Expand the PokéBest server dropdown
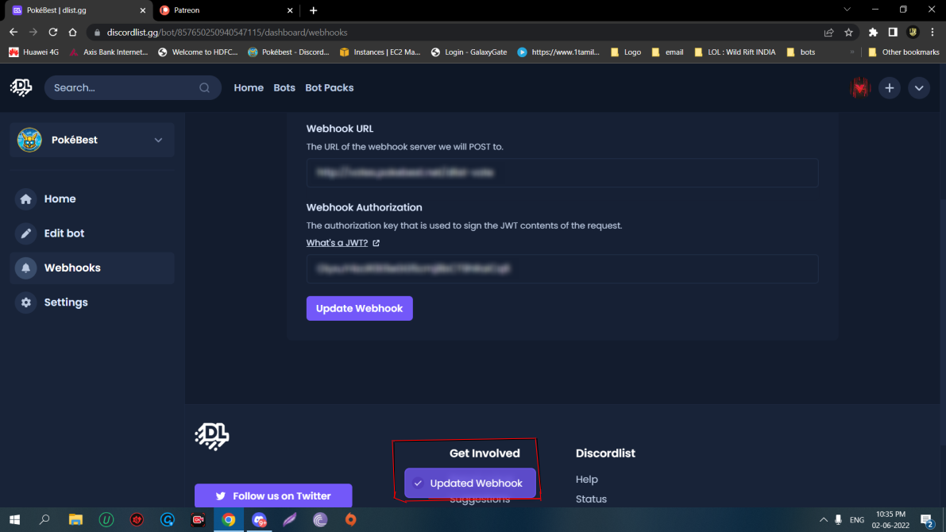 157,139
